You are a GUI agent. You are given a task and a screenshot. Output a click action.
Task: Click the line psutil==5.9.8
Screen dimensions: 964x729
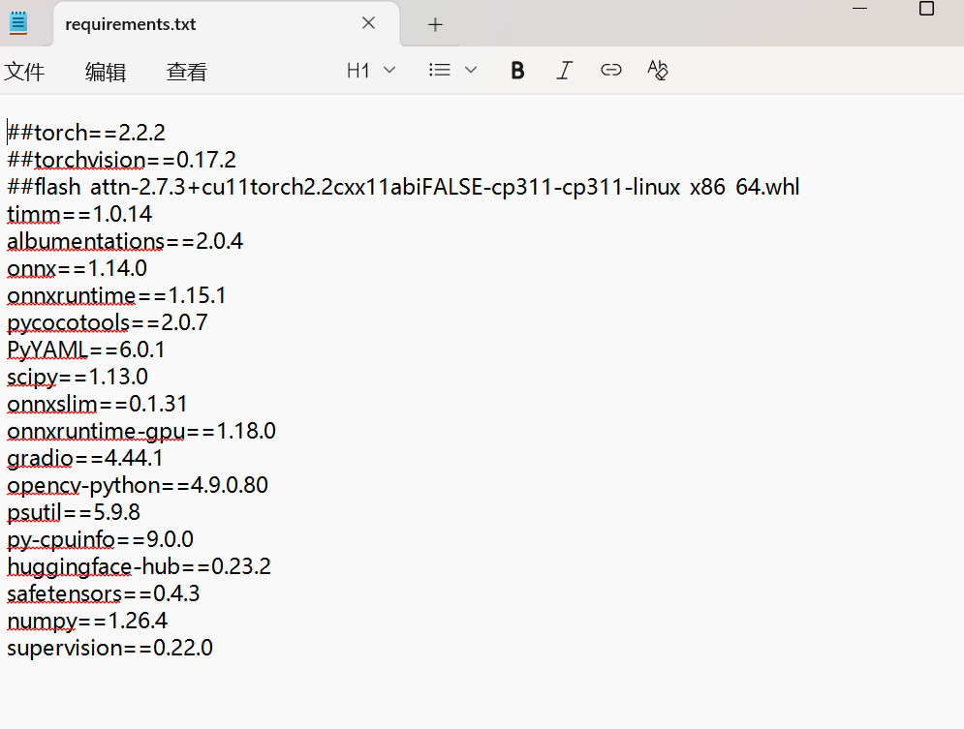tap(74, 512)
